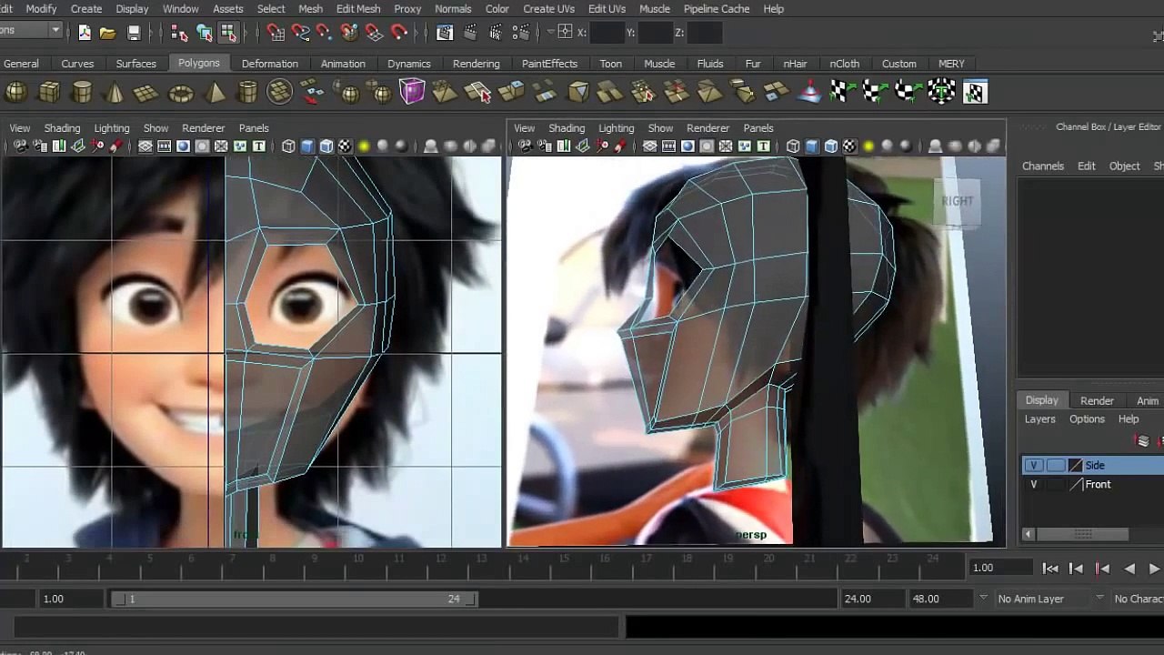1164x655 pixels.
Task: Enable select by object type icon
Action: point(205,33)
